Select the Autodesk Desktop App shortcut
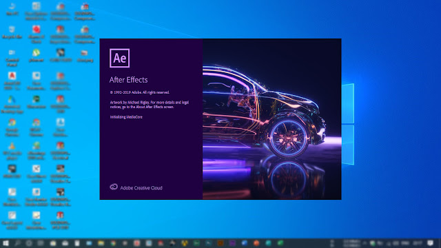 pyautogui.click(x=12, y=104)
